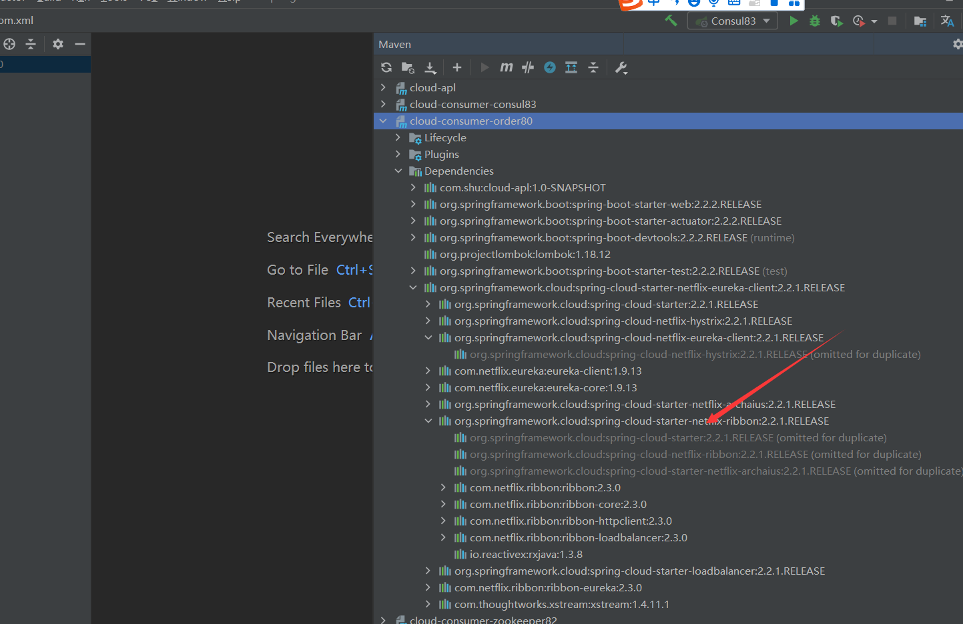Select spring-boot-starter-actuator:2.2.2.RELEASE row
963x624 pixels.
(610, 221)
